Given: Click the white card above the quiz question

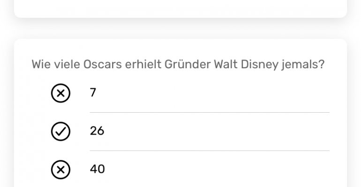Looking at the screenshot, I should (180, 8).
